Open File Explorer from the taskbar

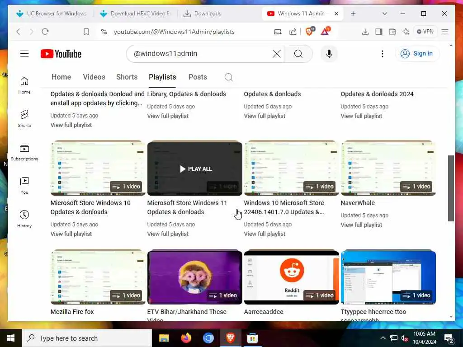pos(164,338)
